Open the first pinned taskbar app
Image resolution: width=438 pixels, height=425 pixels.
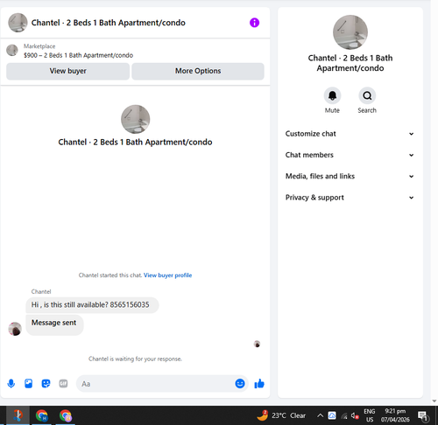tap(18, 415)
